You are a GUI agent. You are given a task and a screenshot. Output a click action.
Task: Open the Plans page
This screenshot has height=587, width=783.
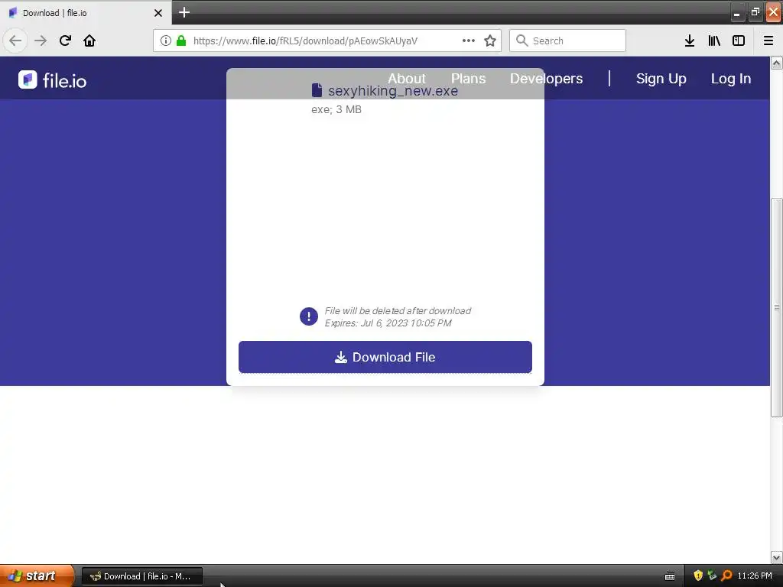(468, 79)
